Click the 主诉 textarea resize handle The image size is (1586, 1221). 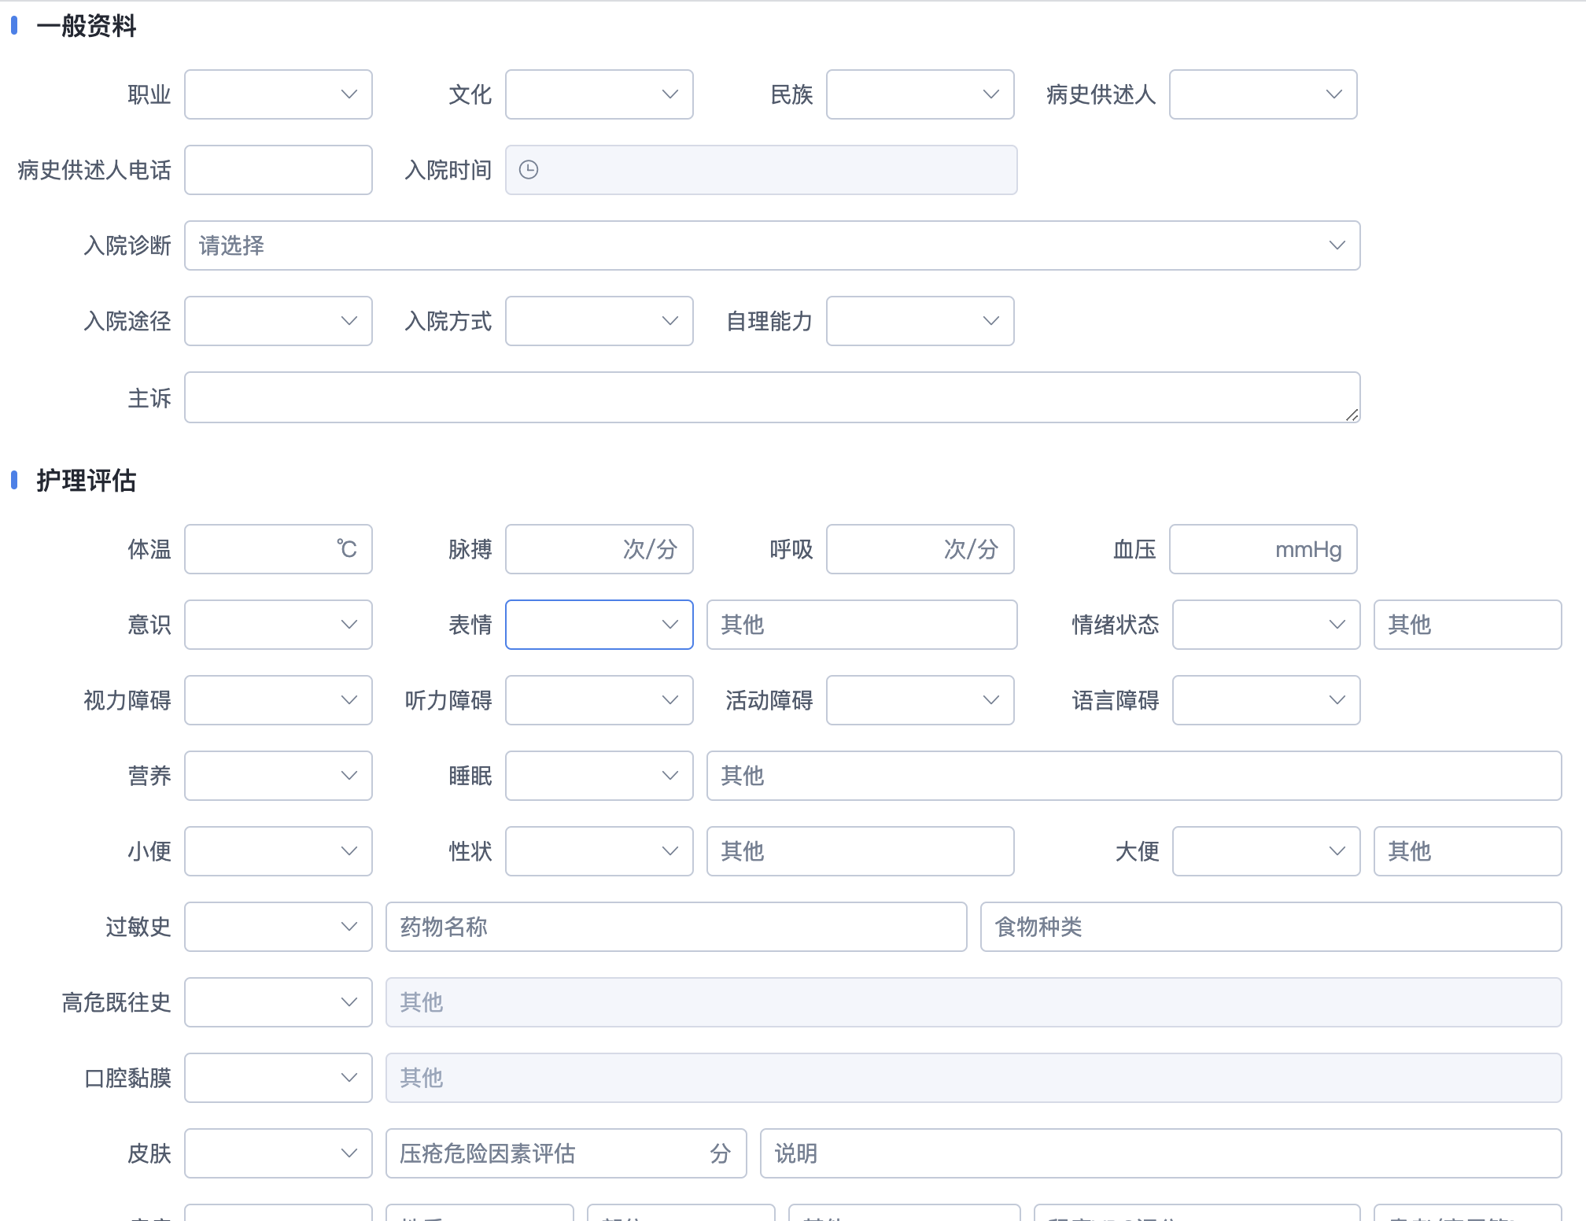[x=1352, y=415]
